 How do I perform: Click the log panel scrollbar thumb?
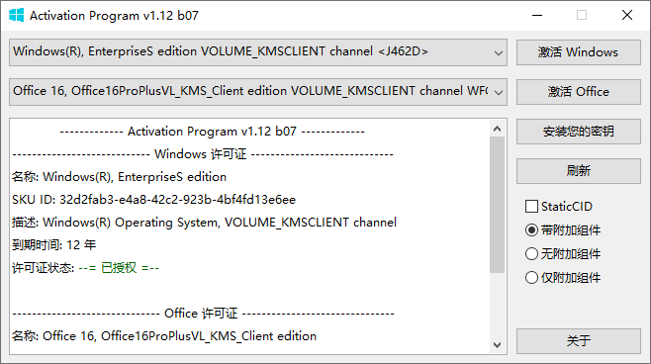pos(497,205)
